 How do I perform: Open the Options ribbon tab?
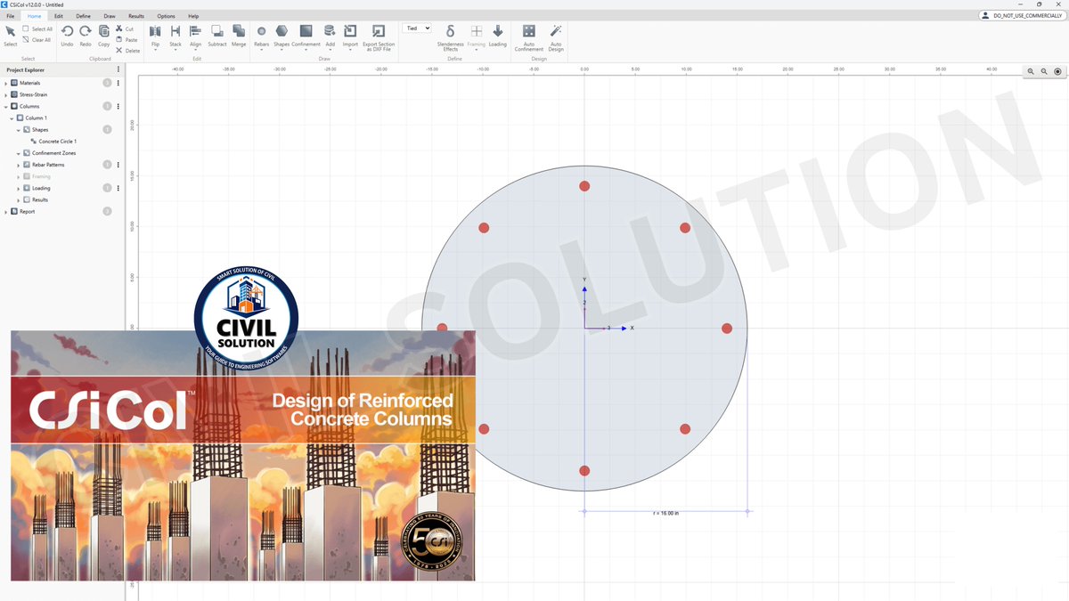click(x=166, y=16)
